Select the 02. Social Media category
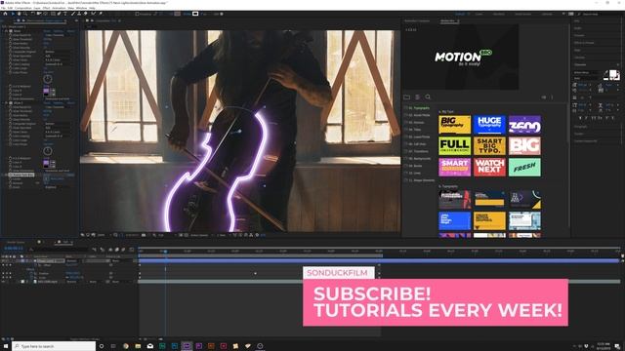The width and height of the screenshot is (625, 351). pos(419,115)
